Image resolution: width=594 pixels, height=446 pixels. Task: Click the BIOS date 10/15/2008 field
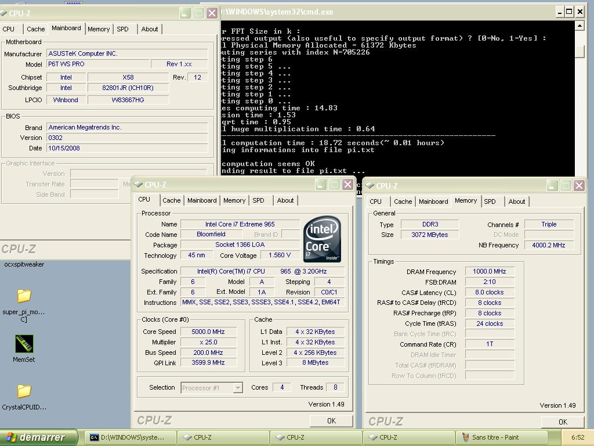tap(127, 148)
